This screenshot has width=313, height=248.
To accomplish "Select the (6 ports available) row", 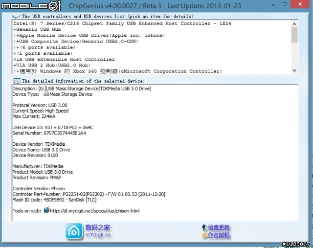I will (45, 47).
